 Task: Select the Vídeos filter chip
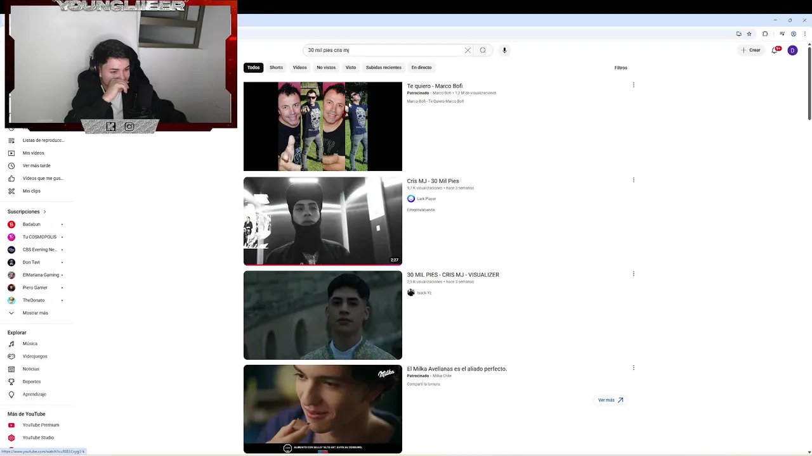point(300,68)
